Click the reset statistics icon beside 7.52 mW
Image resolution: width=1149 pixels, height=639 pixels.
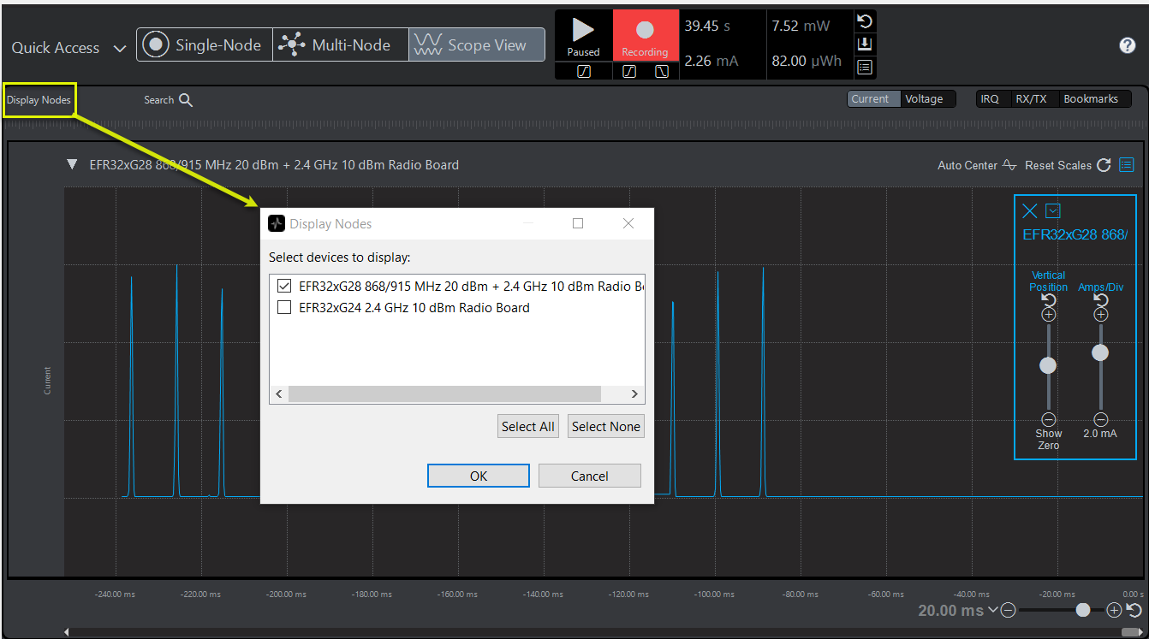coord(865,22)
